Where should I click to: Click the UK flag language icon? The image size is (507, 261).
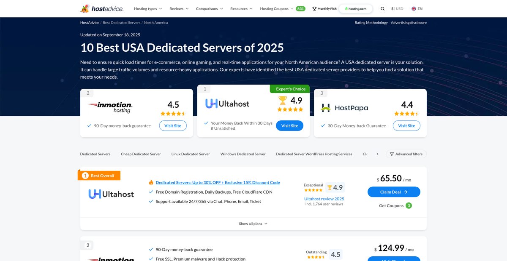click(x=414, y=8)
